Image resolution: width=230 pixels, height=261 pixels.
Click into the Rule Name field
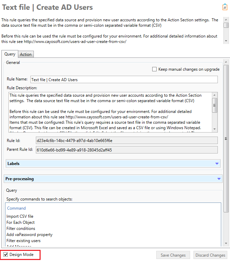click(124, 79)
